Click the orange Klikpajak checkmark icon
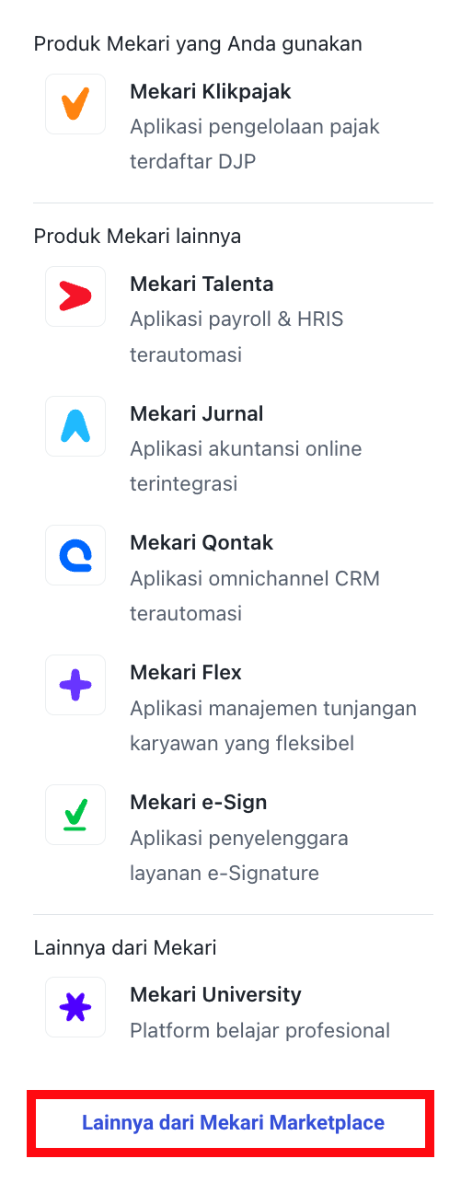Screen dimensions: 461x1182 coord(75,104)
